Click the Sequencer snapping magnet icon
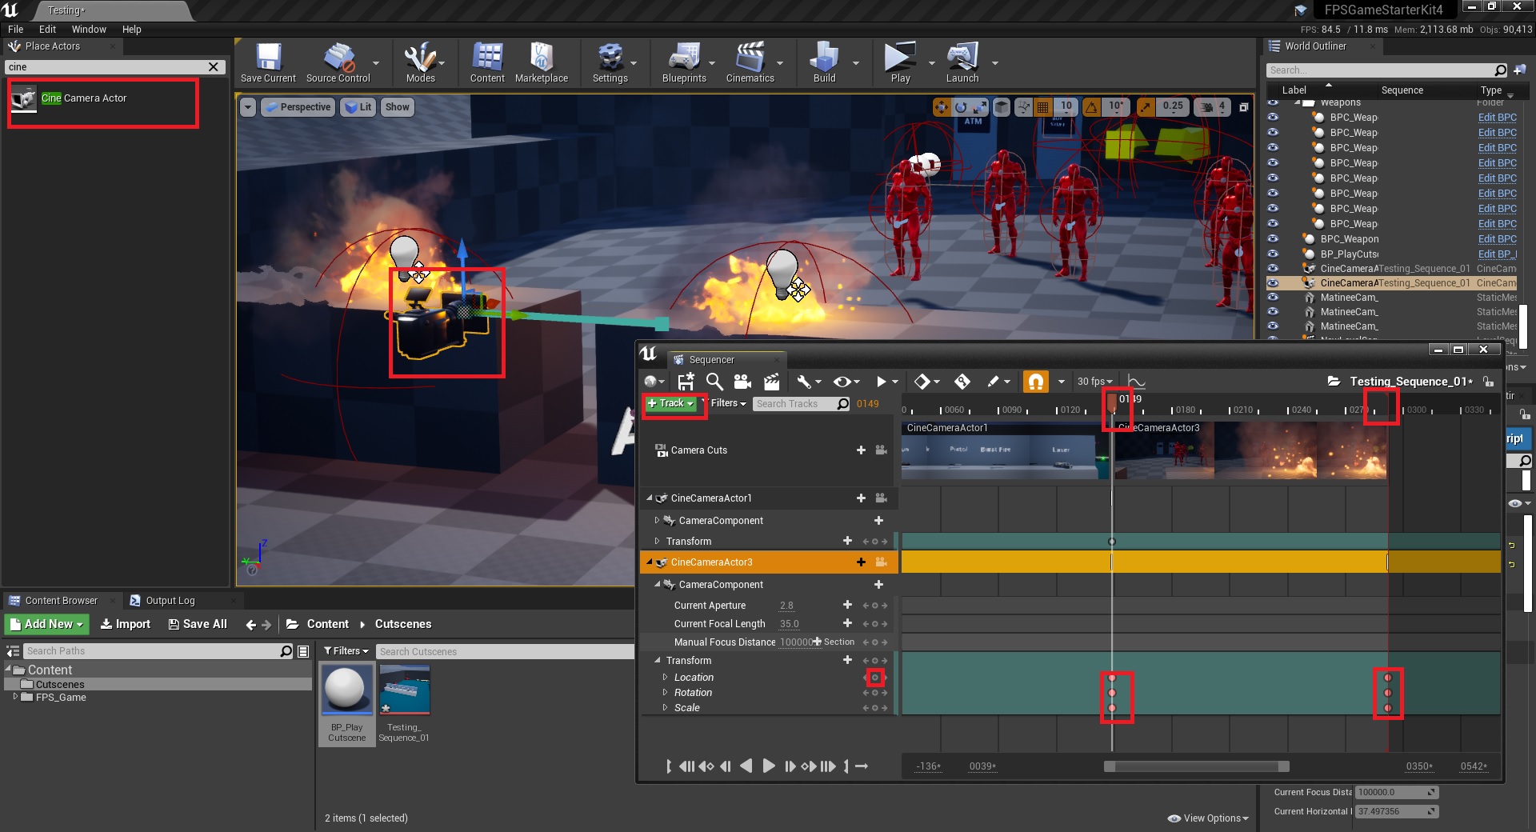Image resolution: width=1536 pixels, height=832 pixels. 1035,382
